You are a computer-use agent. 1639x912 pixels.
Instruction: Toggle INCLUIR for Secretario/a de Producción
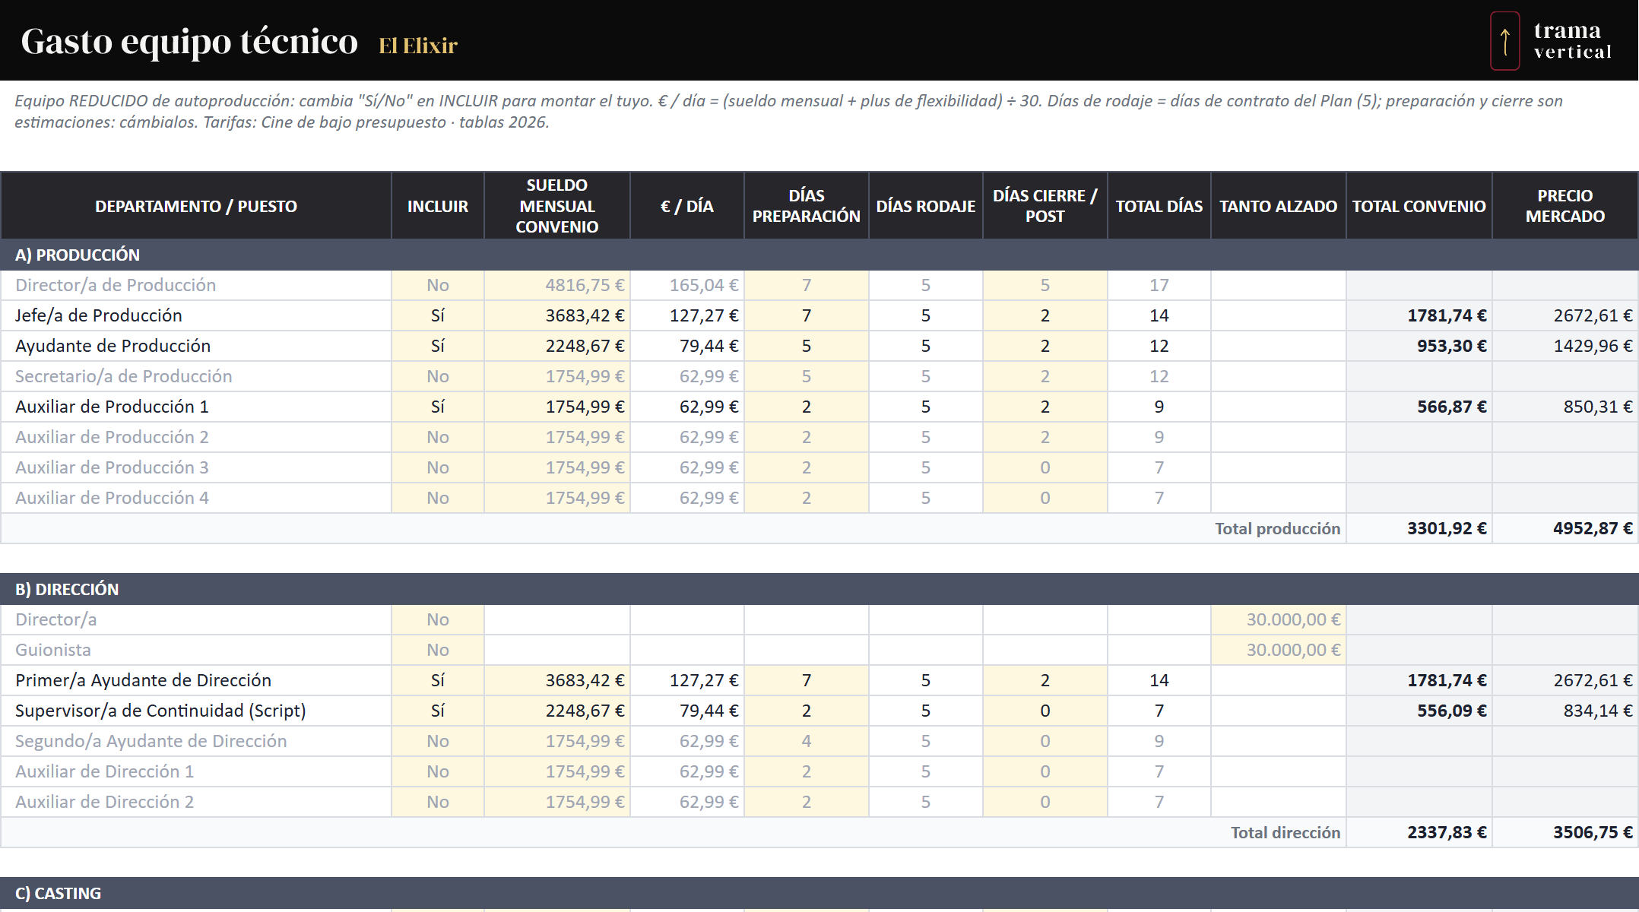click(x=438, y=376)
